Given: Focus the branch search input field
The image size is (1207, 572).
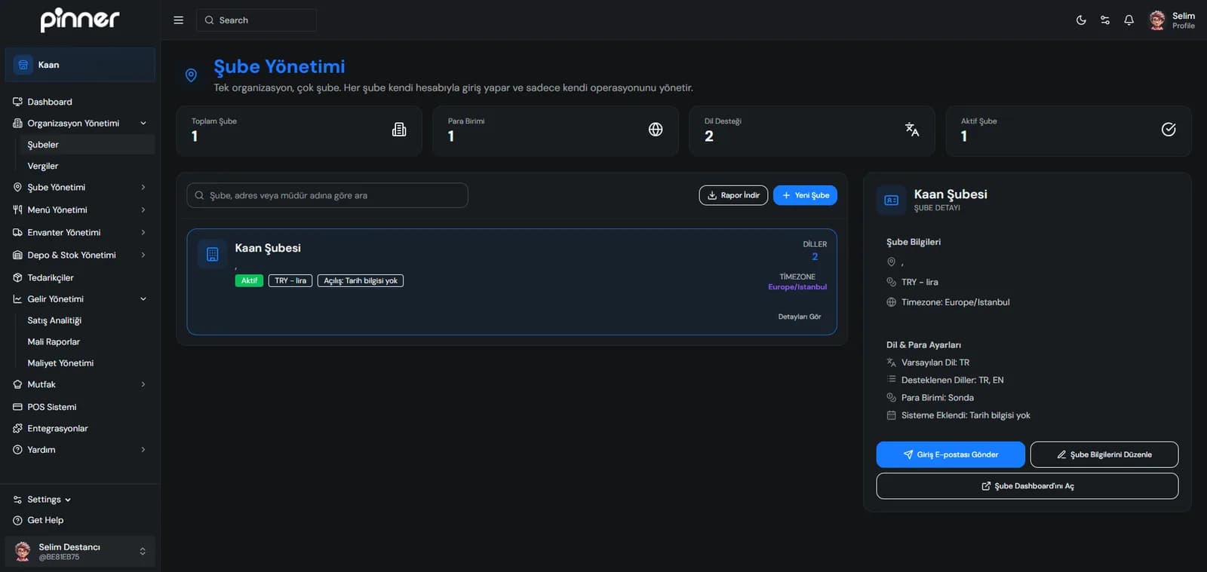Looking at the screenshot, I should (327, 195).
